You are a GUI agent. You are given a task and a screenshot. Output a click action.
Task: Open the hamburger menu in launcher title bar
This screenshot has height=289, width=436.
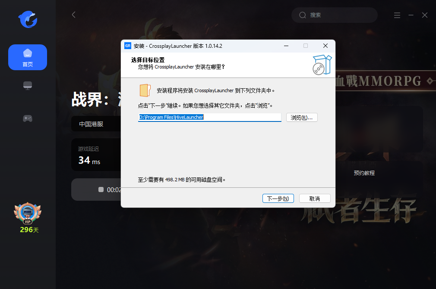(397, 15)
